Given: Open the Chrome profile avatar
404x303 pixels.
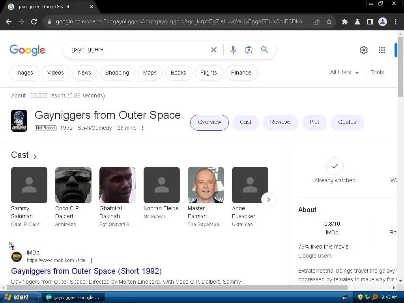Looking at the screenshot, I should (x=383, y=22).
